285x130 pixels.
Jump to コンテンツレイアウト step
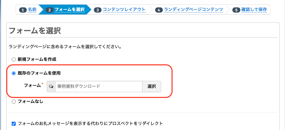click(124, 10)
